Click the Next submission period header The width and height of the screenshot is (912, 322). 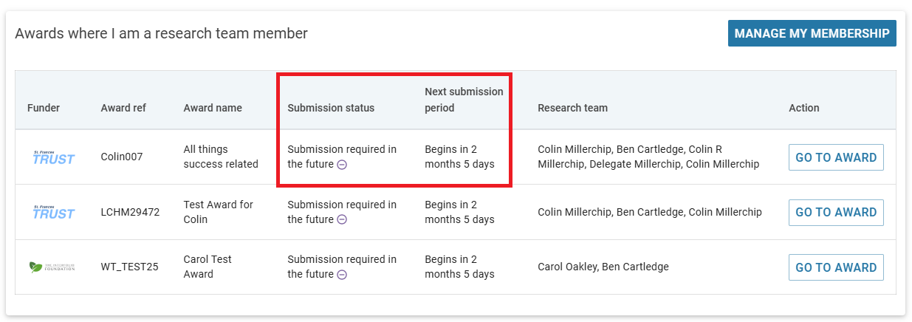(464, 100)
